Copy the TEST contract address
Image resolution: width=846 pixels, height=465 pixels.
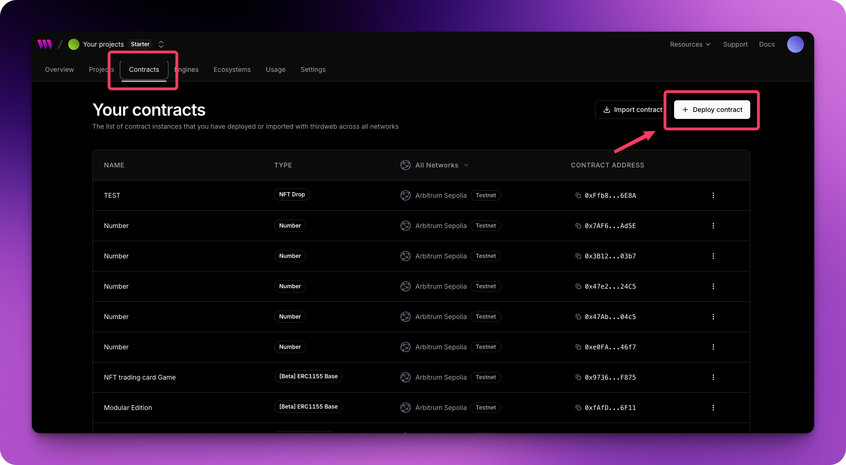579,195
